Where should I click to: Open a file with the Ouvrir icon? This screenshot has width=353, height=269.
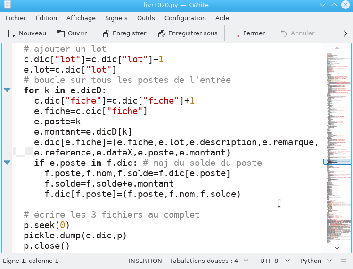[60, 33]
